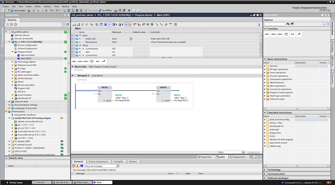Viewport: 335px width, 185px height.
Task: Click the Go offline button
Action: point(105,10)
